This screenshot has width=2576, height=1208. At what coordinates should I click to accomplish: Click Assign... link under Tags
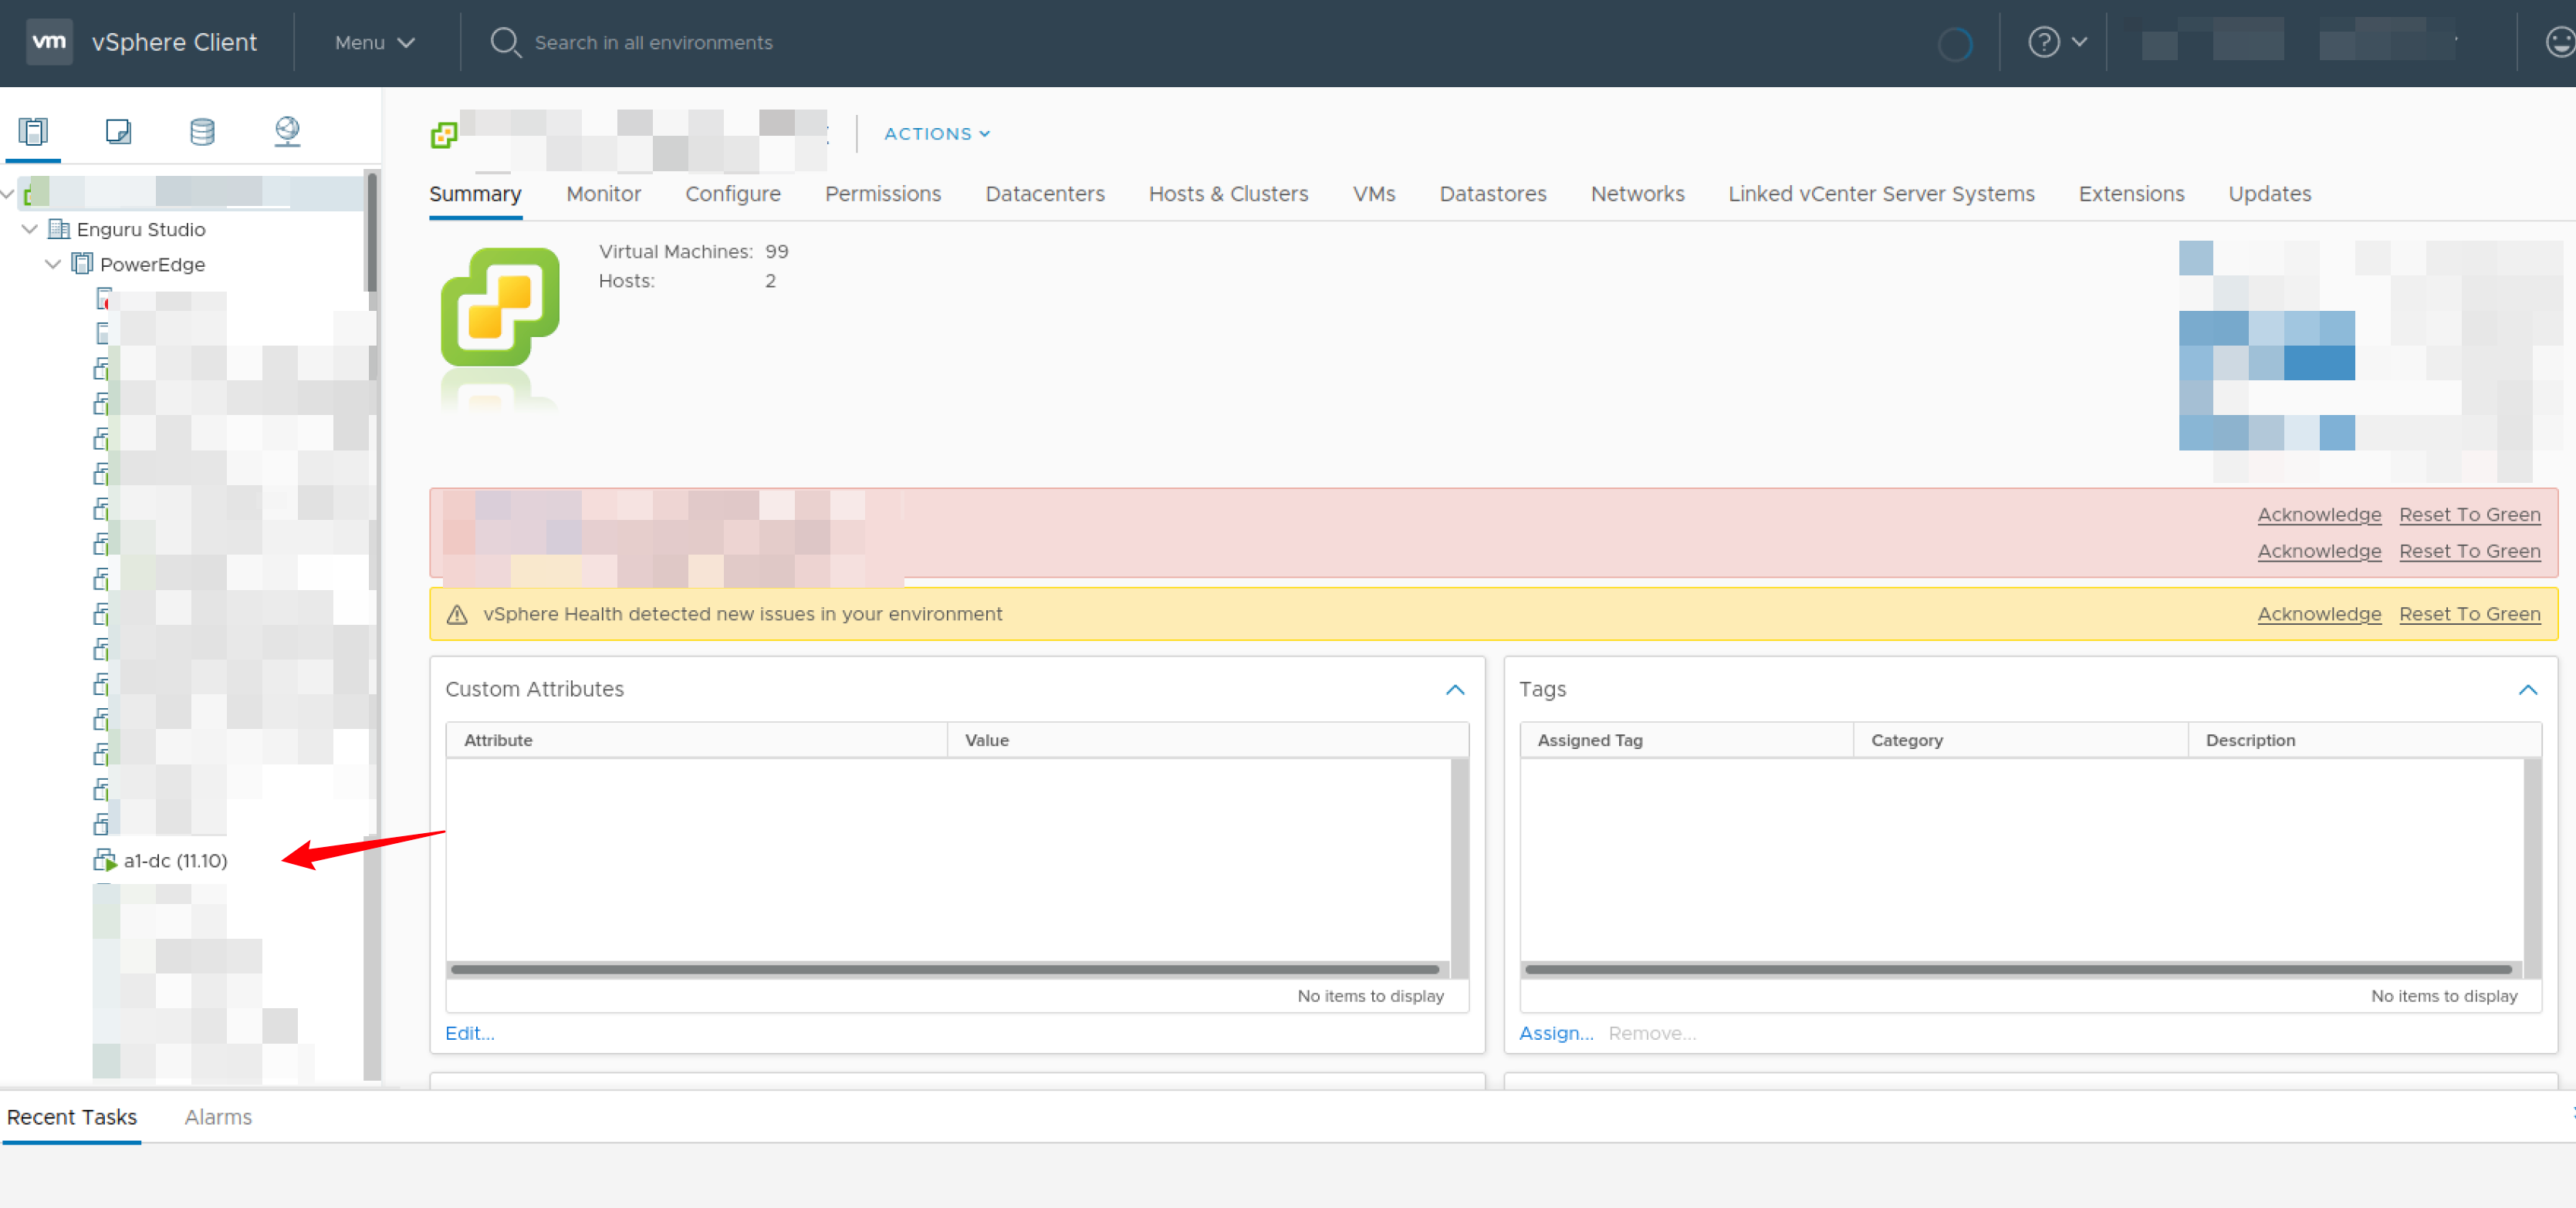tap(1556, 1033)
